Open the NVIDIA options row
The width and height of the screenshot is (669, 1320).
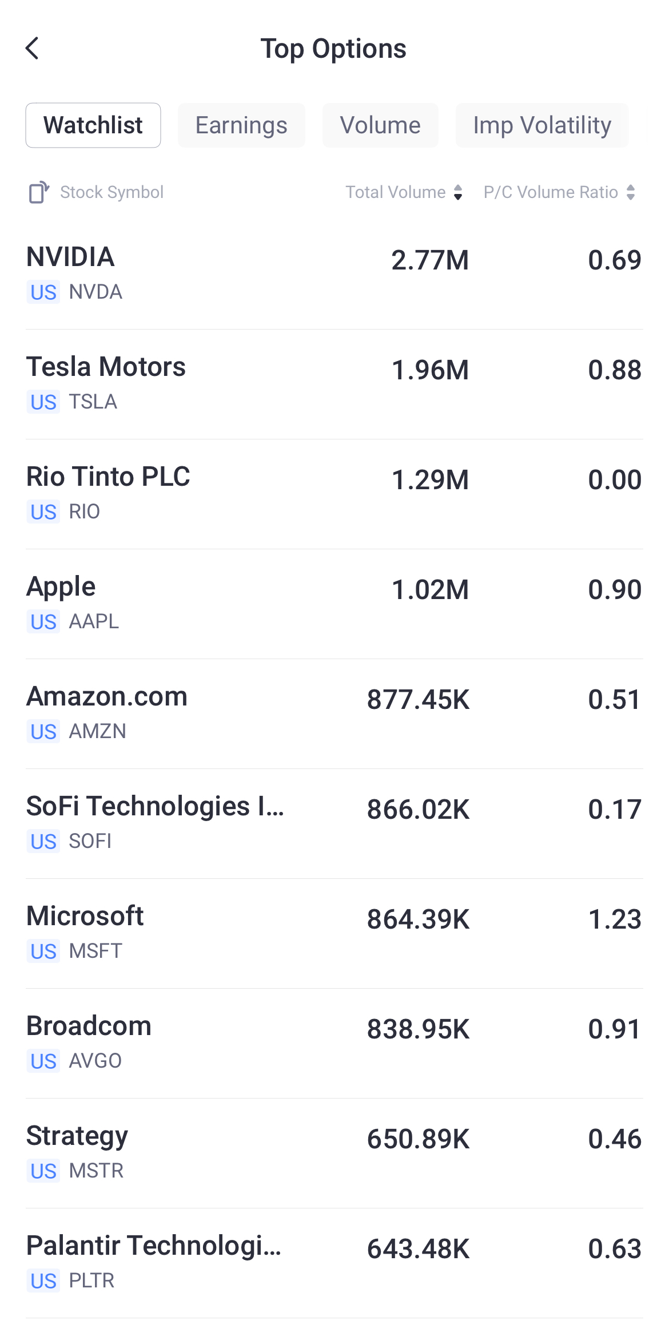click(334, 273)
